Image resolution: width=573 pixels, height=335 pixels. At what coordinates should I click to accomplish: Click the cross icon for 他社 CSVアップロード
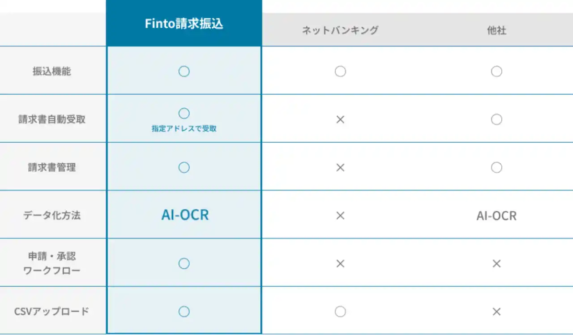pyautogui.click(x=496, y=312)
